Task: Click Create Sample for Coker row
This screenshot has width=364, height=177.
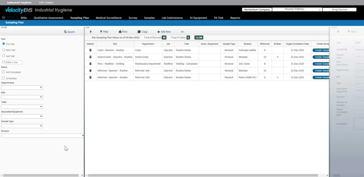Action: tap(321, 50)
